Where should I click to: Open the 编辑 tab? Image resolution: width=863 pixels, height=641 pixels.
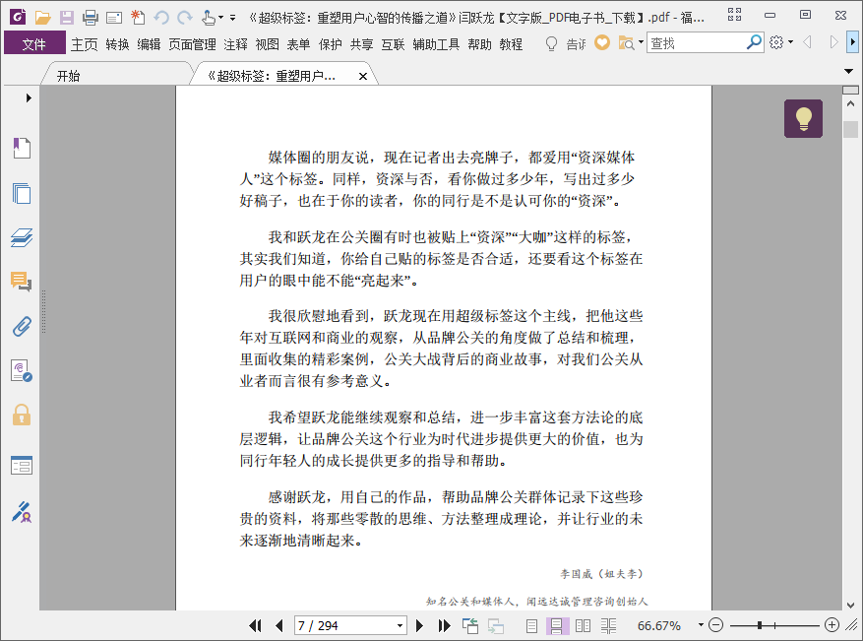click(x=149, y=44)
